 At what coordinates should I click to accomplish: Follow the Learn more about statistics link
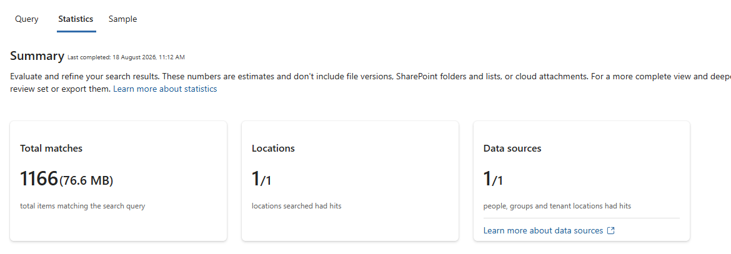pos(165,89)
